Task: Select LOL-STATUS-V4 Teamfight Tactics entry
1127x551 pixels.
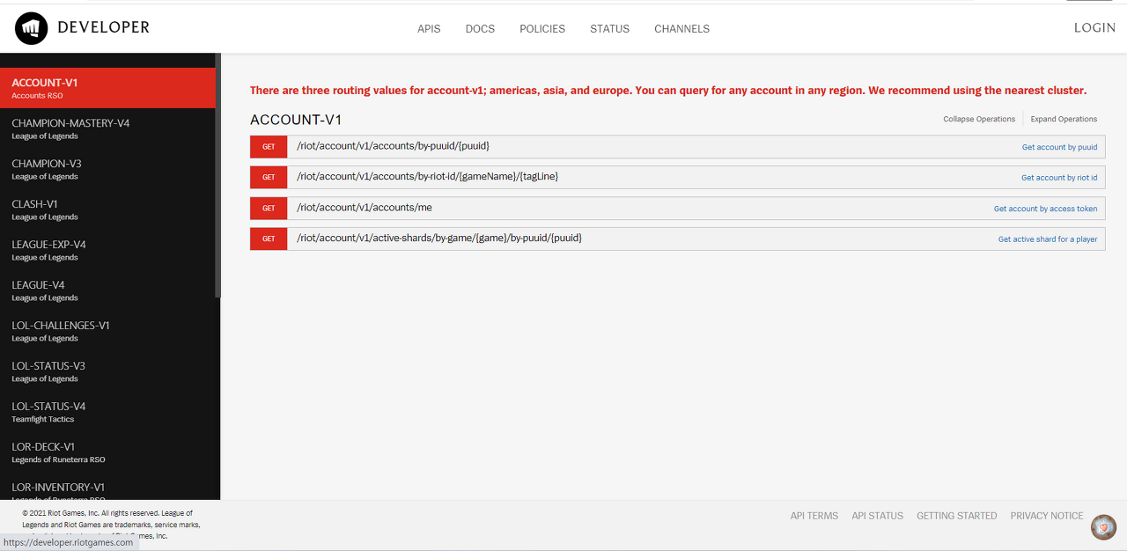Action: [x=107, y=412]
